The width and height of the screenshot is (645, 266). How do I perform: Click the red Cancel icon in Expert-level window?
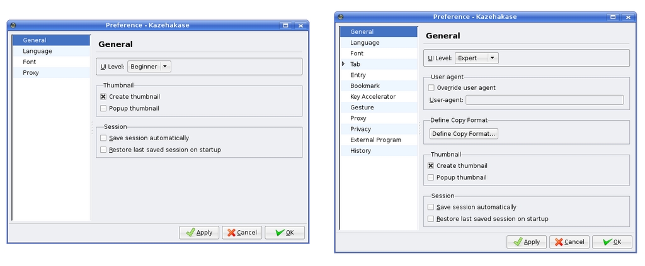[559, 242]
